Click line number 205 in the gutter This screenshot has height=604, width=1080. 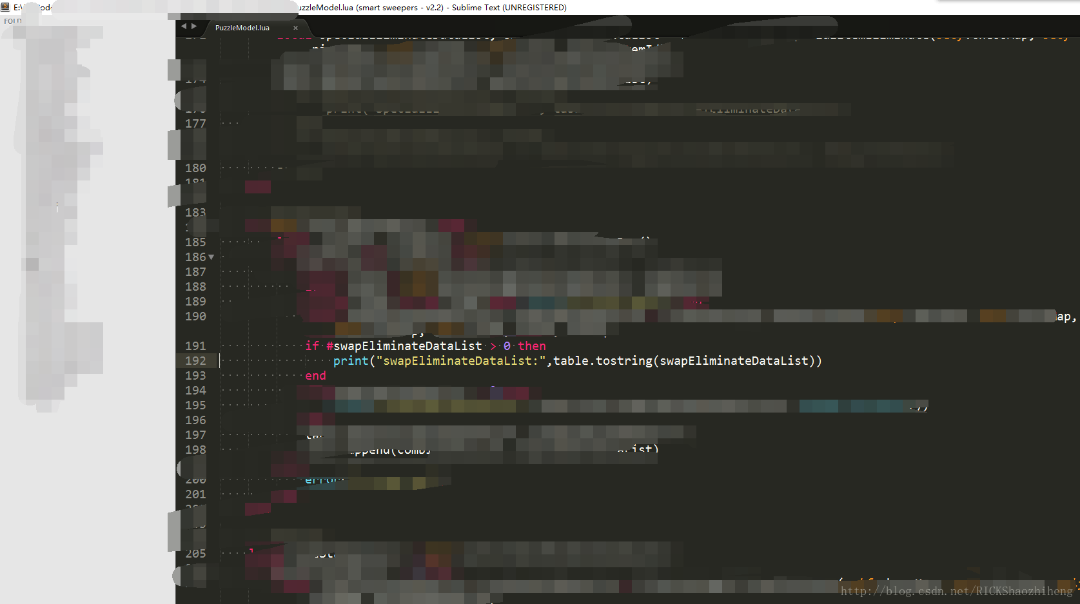pos(195,554)
